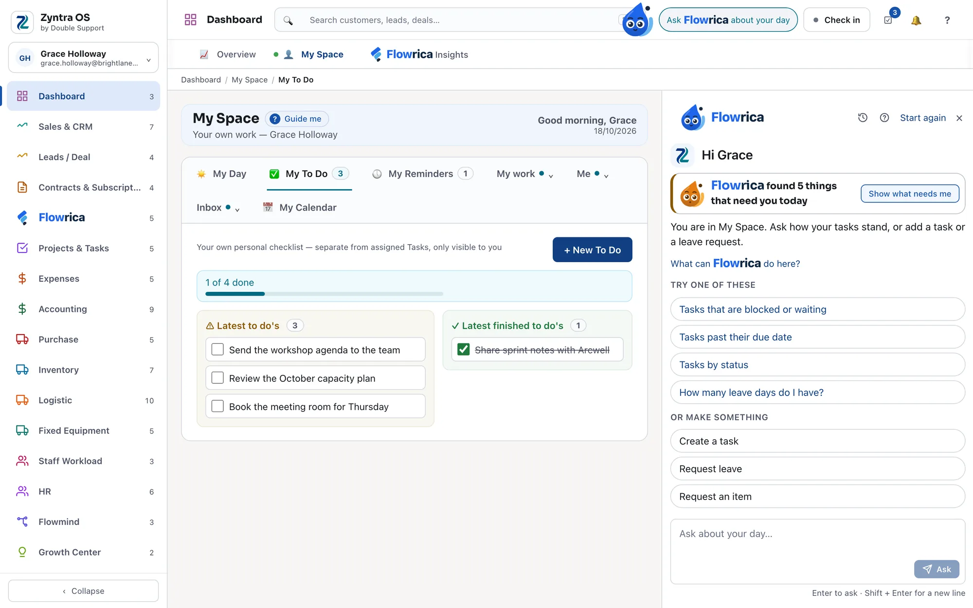Open the notifications bell
973x608 pixels.
pyautogui.click(x=916, y=20)
